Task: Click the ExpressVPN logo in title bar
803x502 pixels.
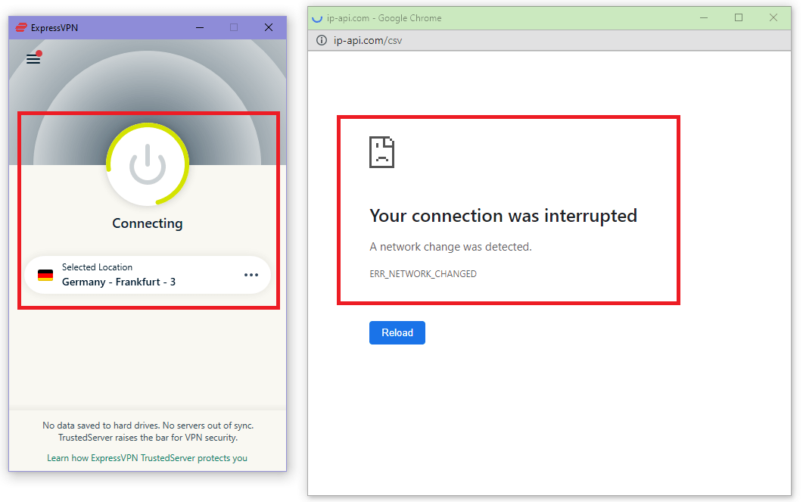Action: 21,28
